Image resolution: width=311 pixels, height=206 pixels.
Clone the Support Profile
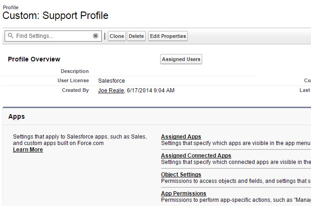(117, 36)
